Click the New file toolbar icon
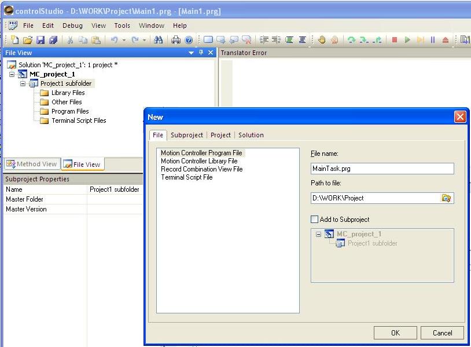The width and height of the screenshot is (471, 347). pos(14,40)
